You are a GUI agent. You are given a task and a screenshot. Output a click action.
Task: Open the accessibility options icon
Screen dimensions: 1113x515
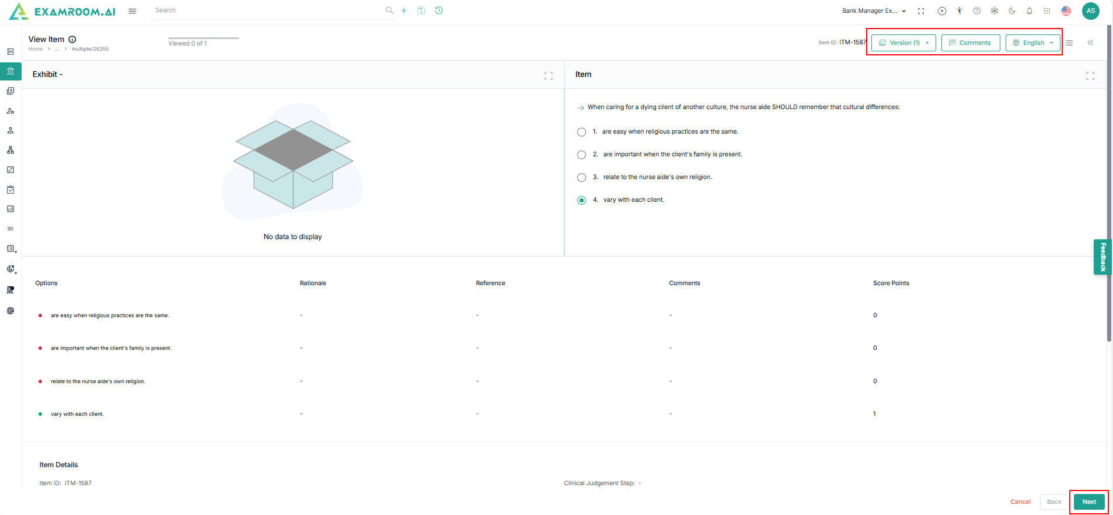click(959, 11)
